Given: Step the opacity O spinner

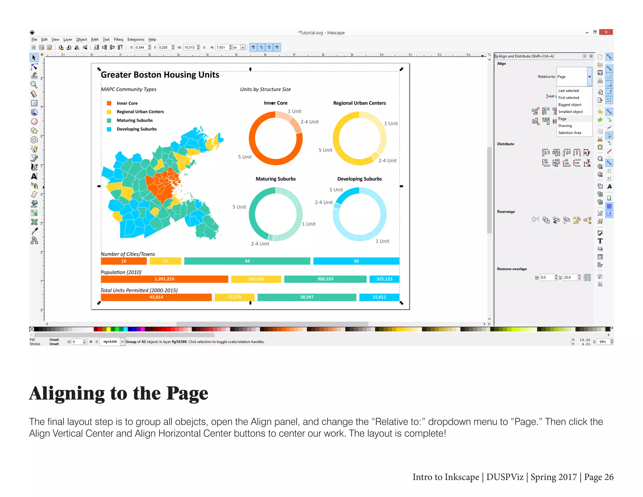Looking at the screenshot, I should coord(84,342).
